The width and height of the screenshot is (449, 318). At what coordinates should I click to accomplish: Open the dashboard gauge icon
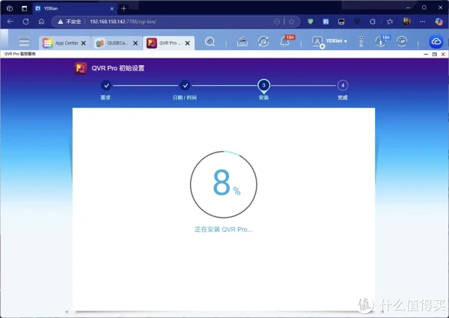[402, 42]
